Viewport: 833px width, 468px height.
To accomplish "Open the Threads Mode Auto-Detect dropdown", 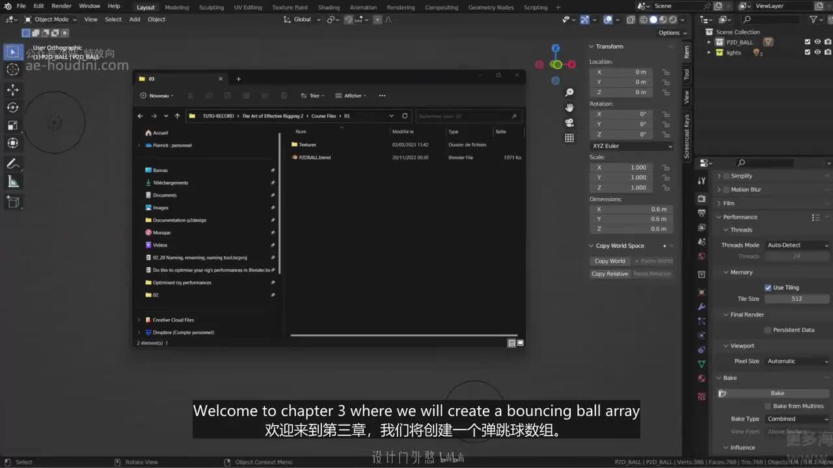I will [x=797, y=245].
